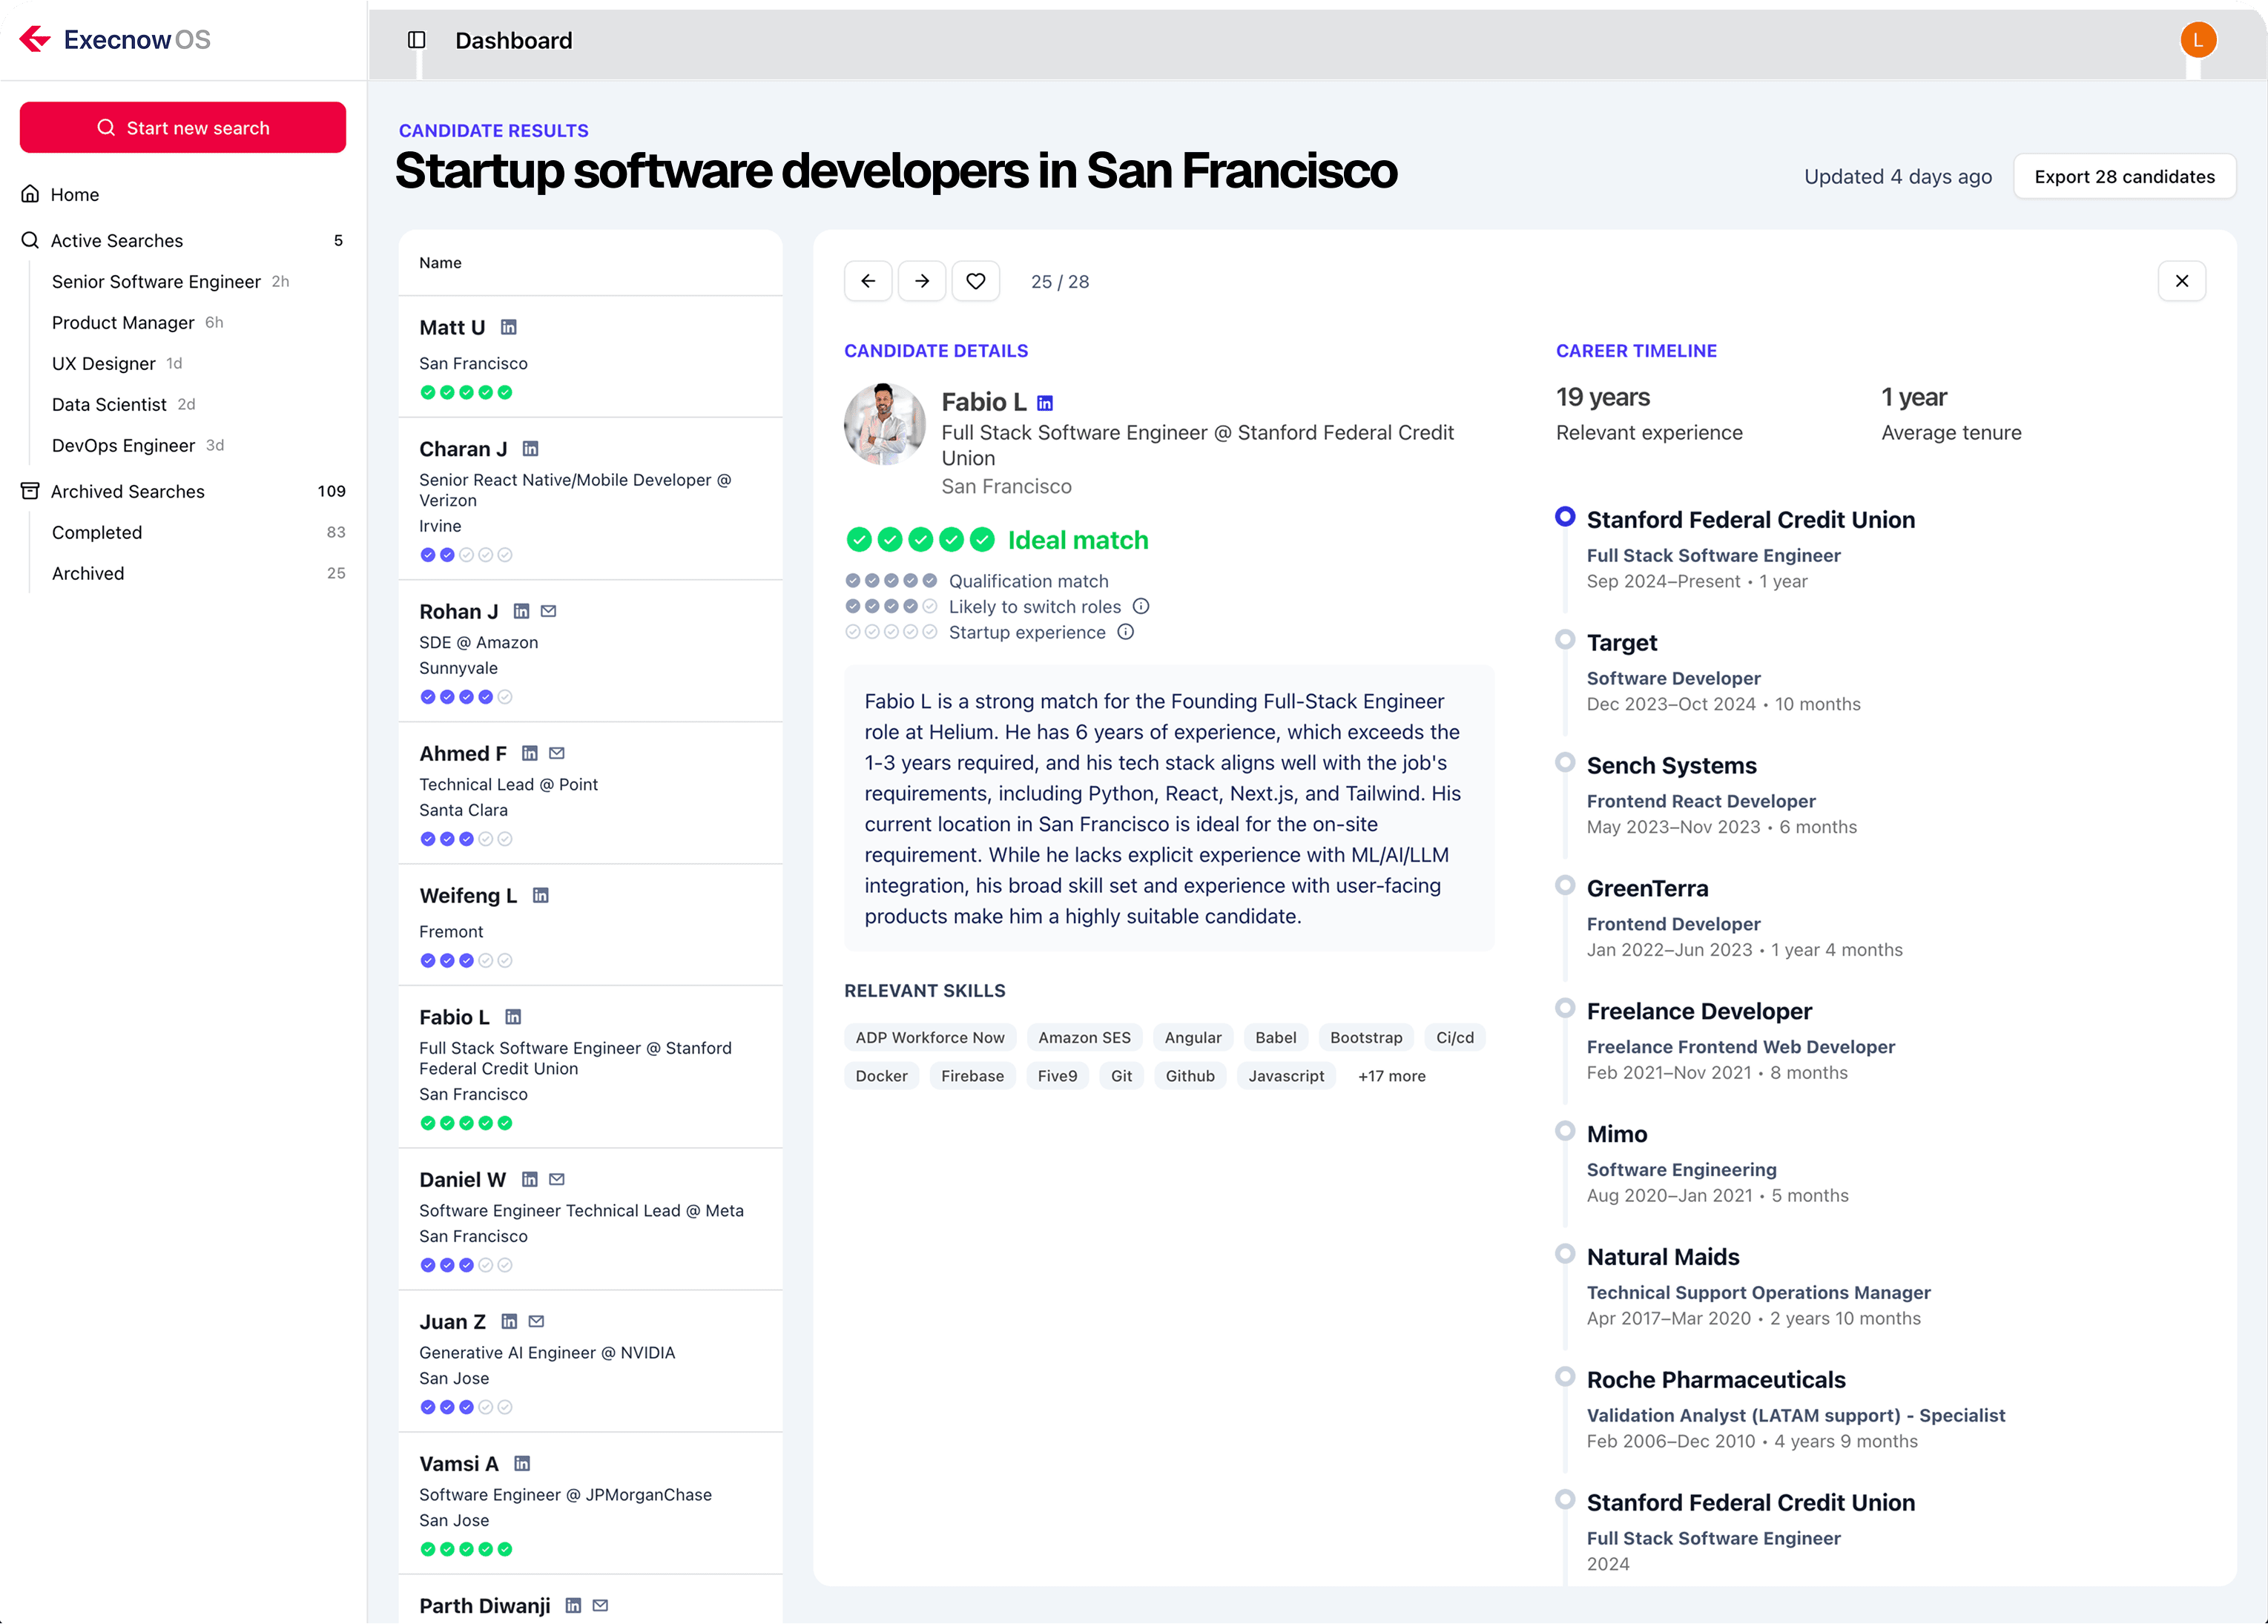The image size is (2268, 1624).
Task: Open the orange user avatar menu
Action: coord(2198,40)
